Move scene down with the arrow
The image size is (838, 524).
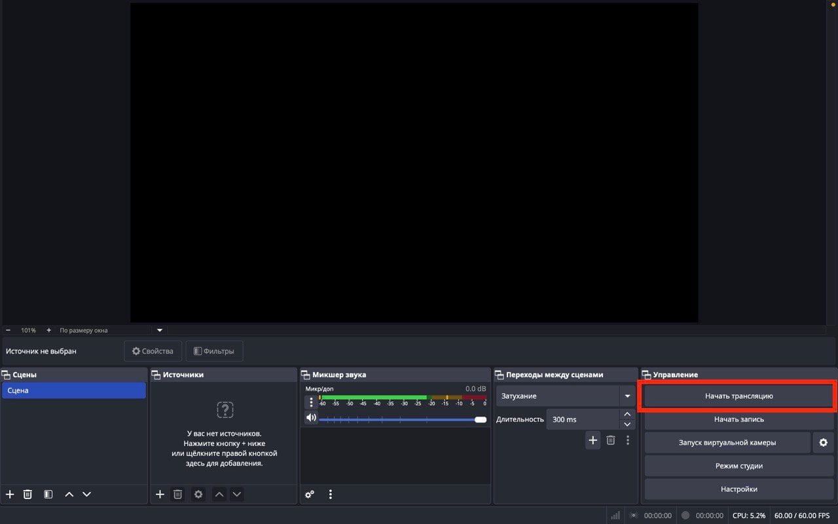coord(86,495)
